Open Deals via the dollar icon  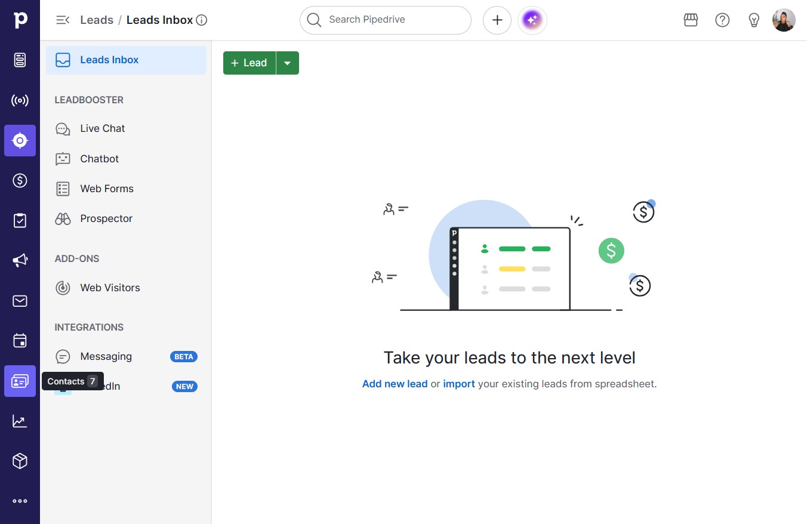(20, 180)
